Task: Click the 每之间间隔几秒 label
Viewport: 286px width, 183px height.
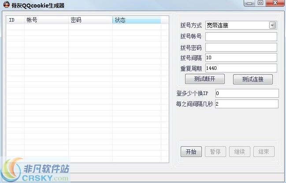Action: click(194, 104)
